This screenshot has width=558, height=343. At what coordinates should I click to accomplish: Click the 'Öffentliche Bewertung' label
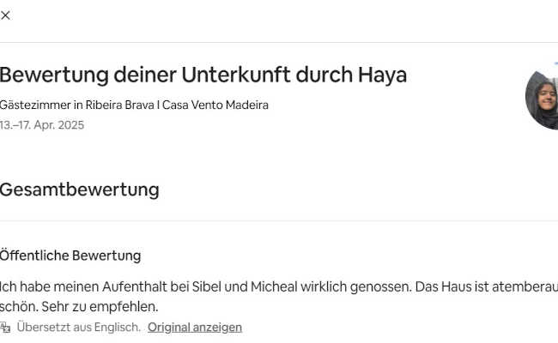[70, 256]
